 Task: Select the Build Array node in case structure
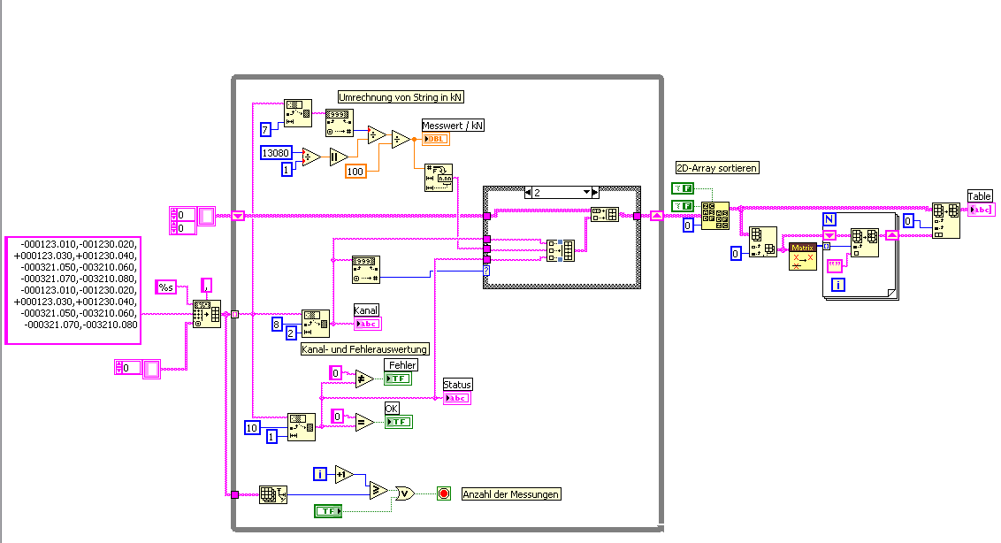[561, 249]
